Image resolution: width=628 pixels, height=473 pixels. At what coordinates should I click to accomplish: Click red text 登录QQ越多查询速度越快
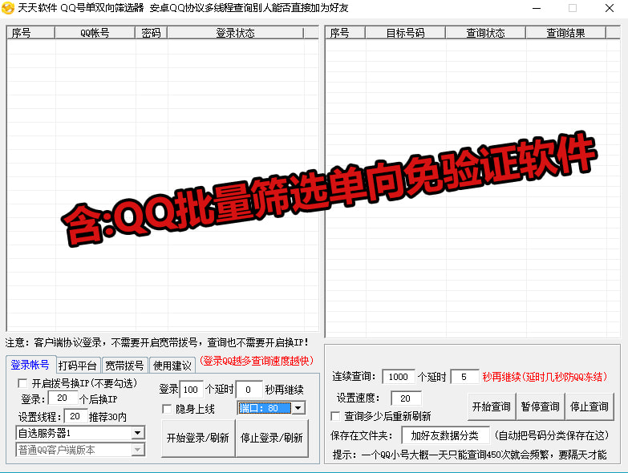click(x=257, y=361)
